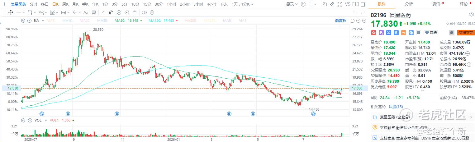Open the price alert bell icon
Image resolution: width=475 pixels, height=142 pixels.
[x=452, y=33]
